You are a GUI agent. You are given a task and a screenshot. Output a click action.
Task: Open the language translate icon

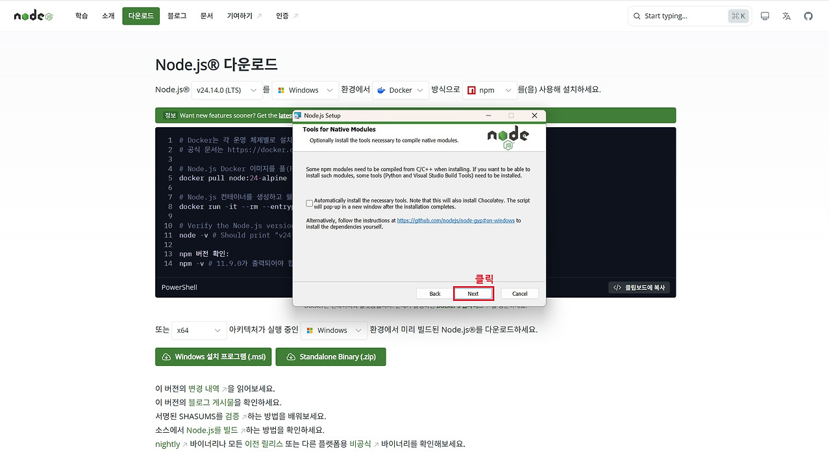coord(787,16)
